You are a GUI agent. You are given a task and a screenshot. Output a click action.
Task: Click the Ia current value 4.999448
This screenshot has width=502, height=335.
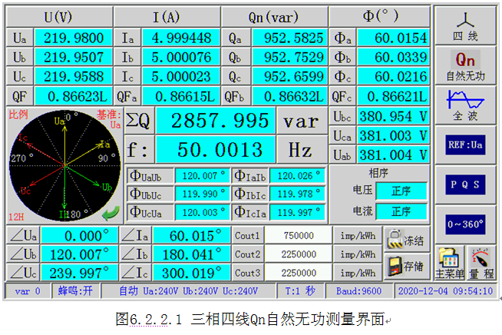pos(181,38)
